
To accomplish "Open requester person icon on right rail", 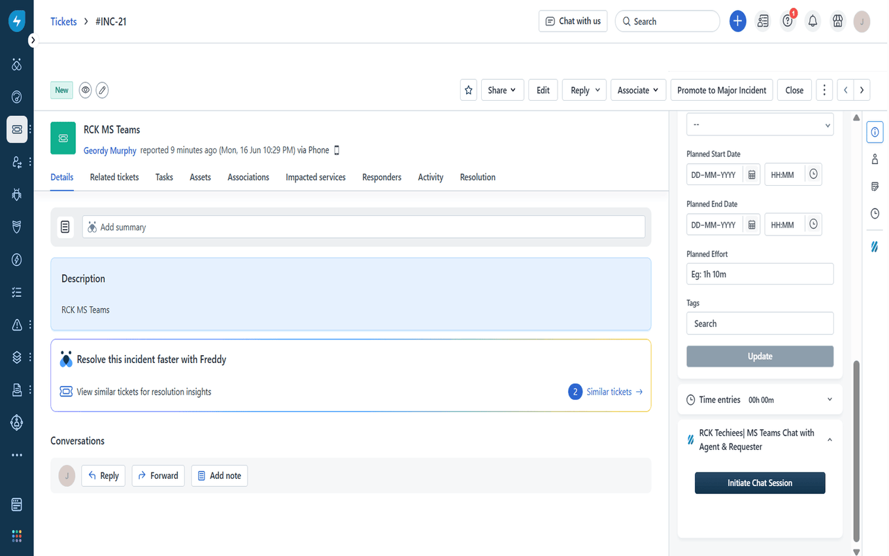I will [875, 159].
